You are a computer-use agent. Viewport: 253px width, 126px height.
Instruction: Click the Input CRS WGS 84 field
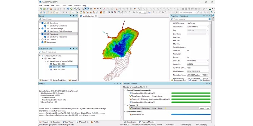197,64
